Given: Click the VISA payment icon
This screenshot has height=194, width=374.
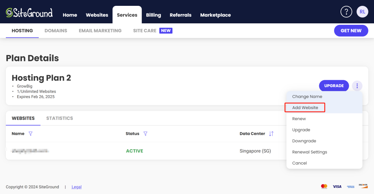Looking at the screenshot, I should tap(337, 187).
